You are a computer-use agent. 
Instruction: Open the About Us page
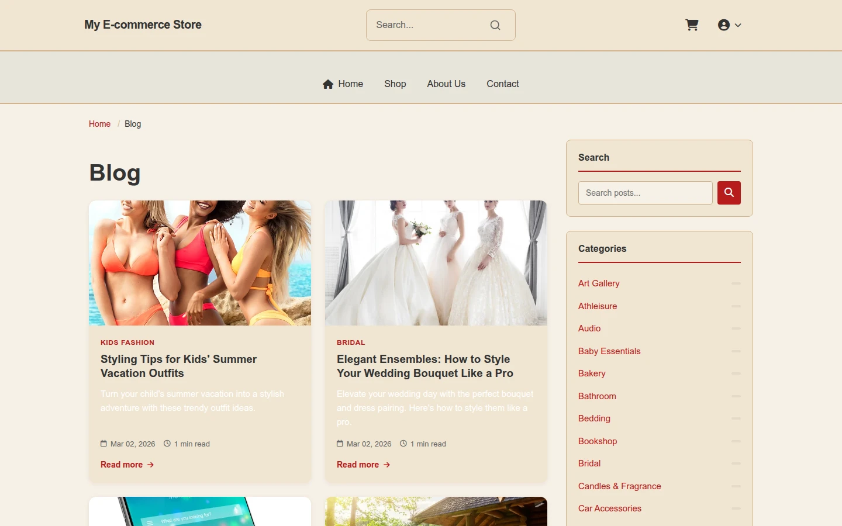pos(446,84)
